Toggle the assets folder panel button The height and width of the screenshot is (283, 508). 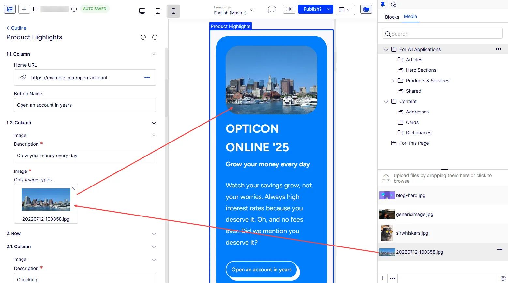pyautogui.click(x=366, y=9)
